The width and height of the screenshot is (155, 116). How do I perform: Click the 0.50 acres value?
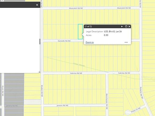click(106, 35)
